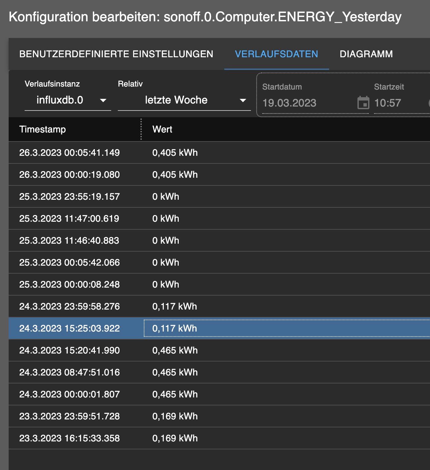
Task: Select timestamp 25.3.2023 00:00:08.248
Action: pyautogui.click(x=70, y=284)
